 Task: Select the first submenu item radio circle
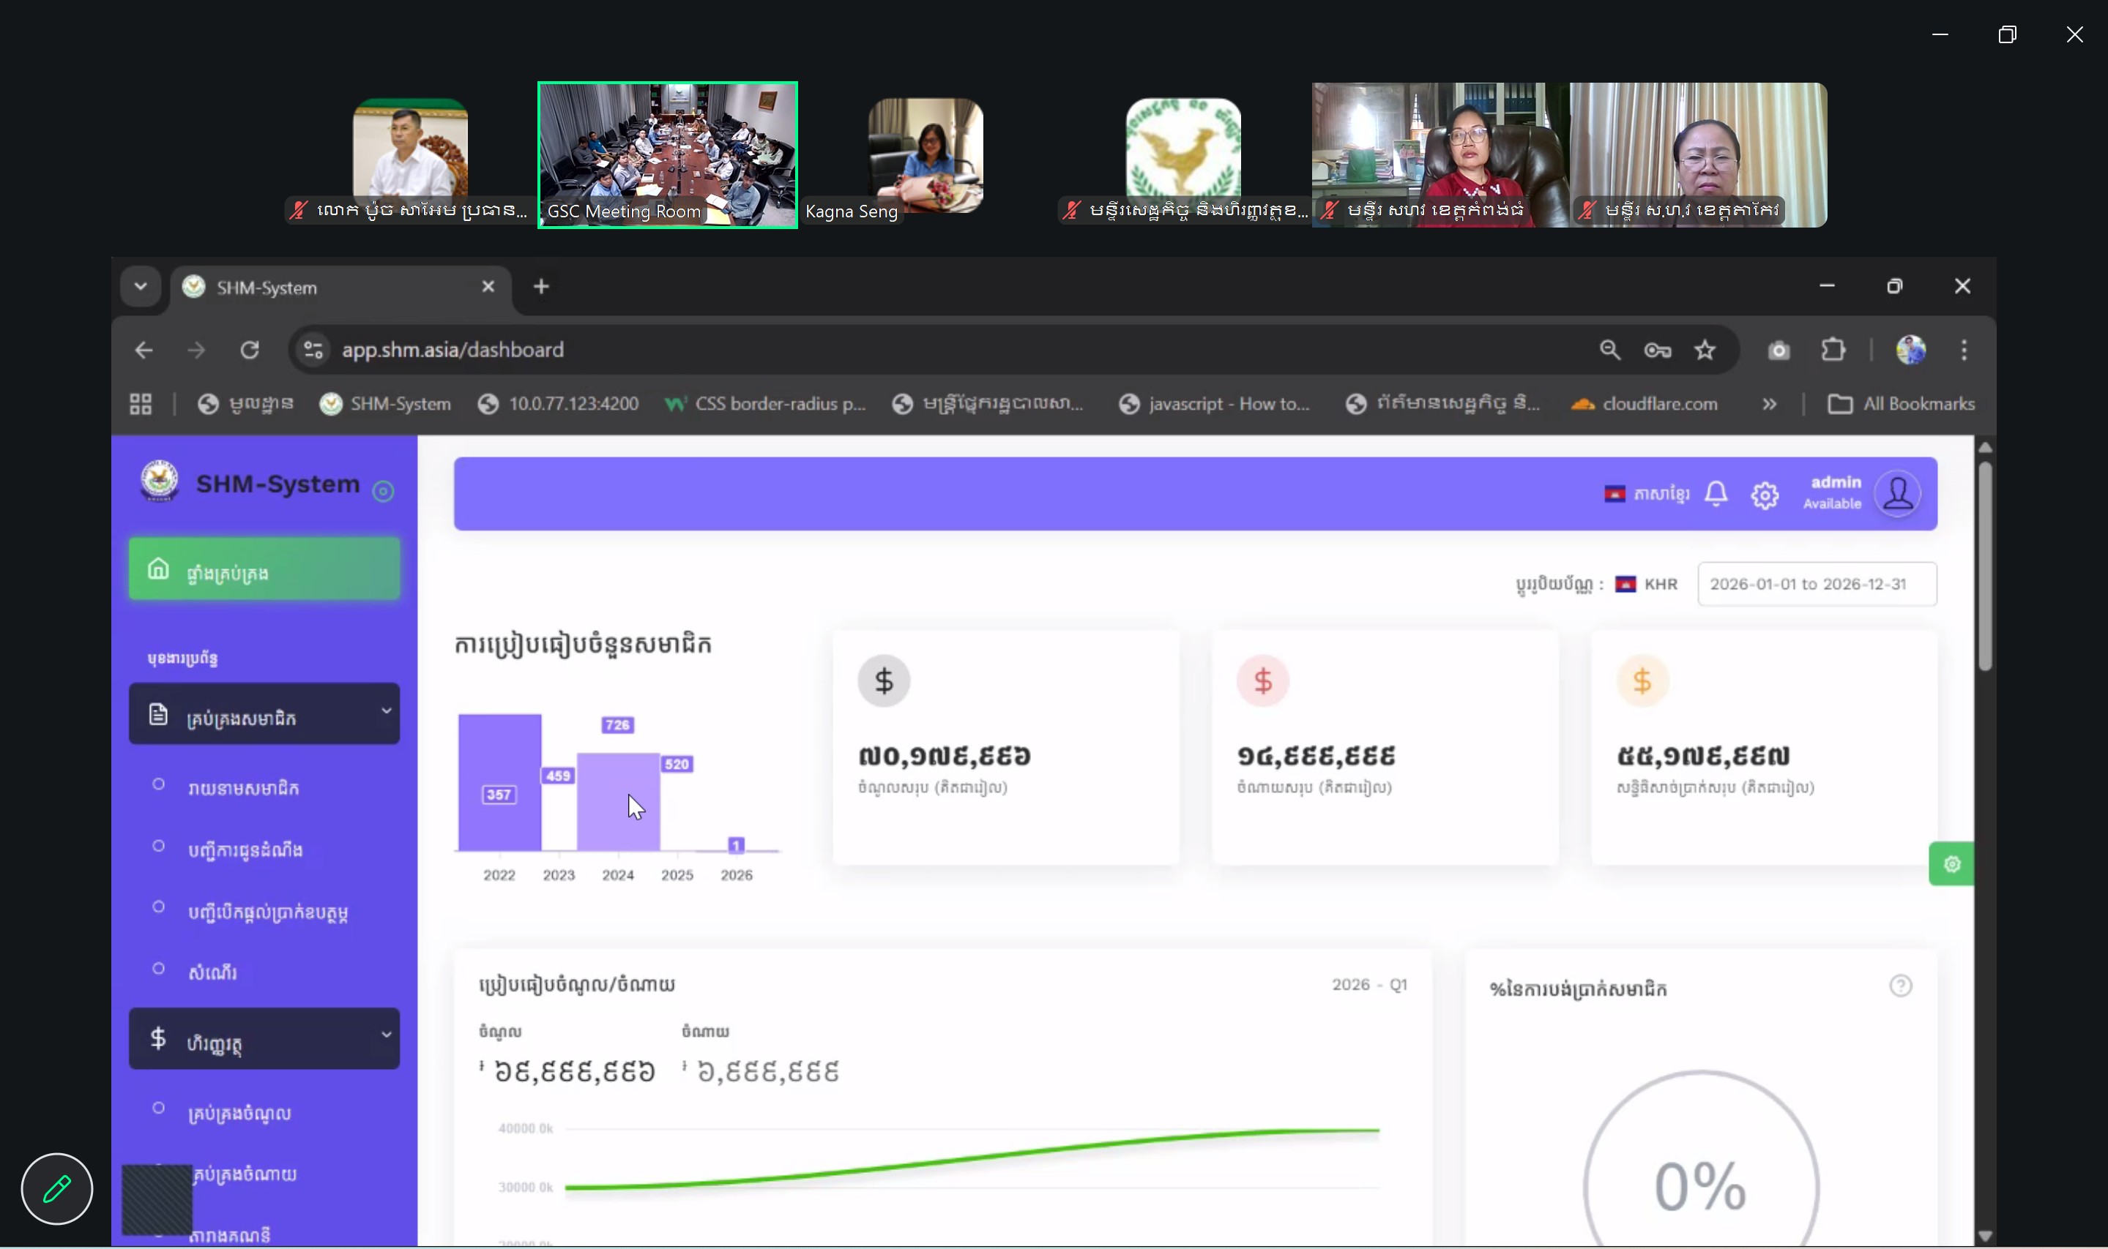[158, 784]
